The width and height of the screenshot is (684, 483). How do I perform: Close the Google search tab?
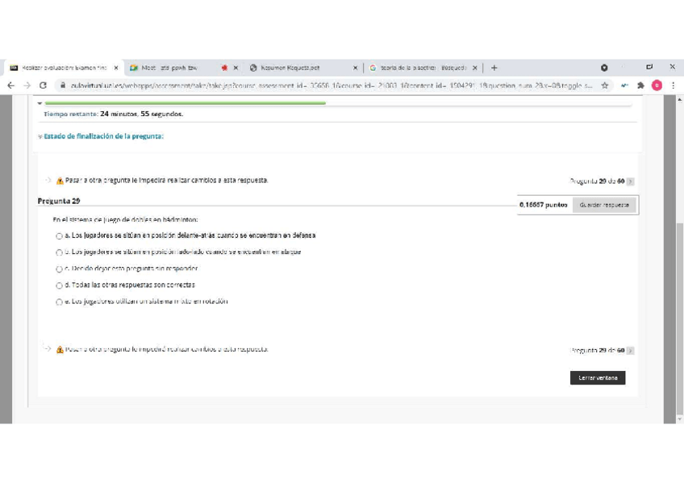(474, 68)
